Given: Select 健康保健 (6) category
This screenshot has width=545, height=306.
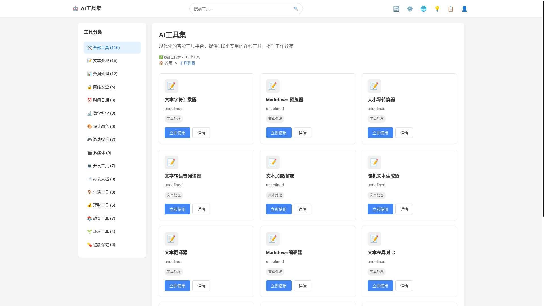Looking at the screenshot, I should pyautogui.click(x=112, y=245).
